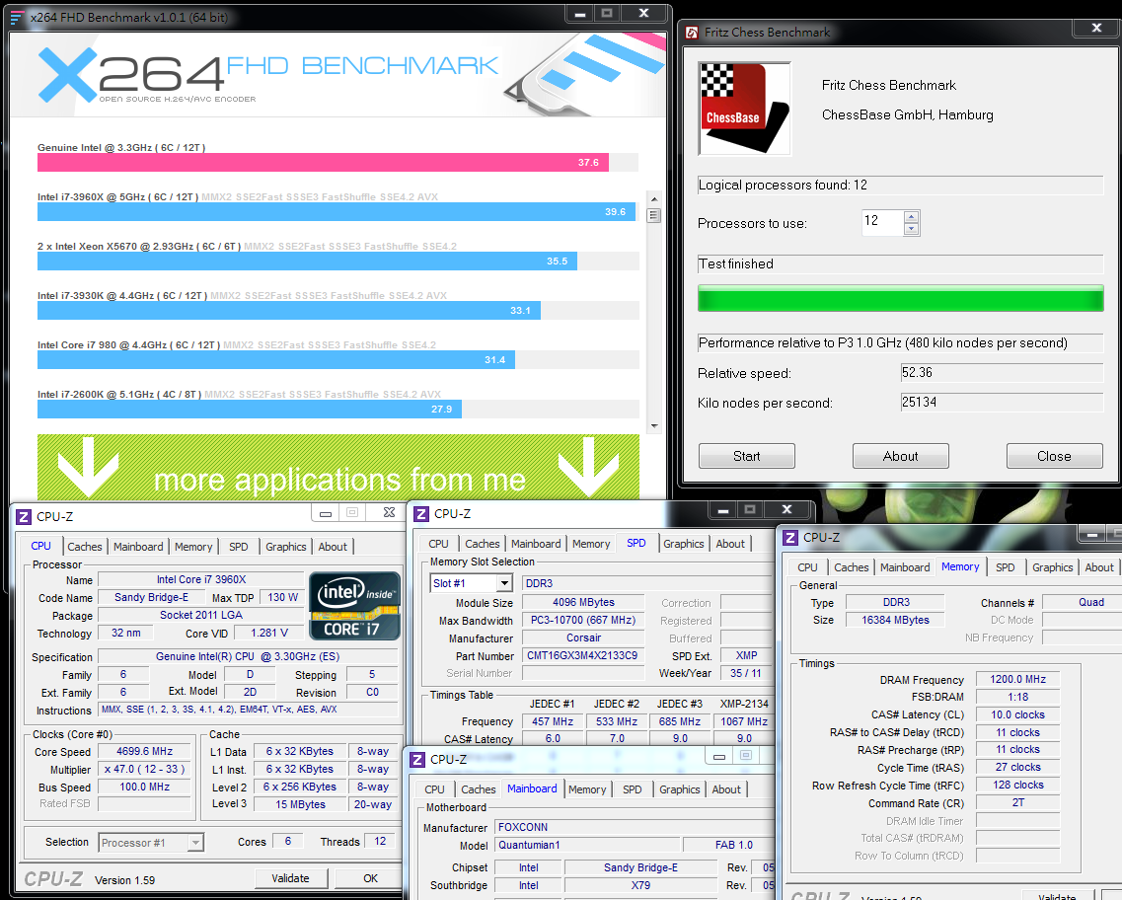Click the Fritz Chess Benchmark title icon
This screenshot has width=1122, height=900.
coord(691,33)
